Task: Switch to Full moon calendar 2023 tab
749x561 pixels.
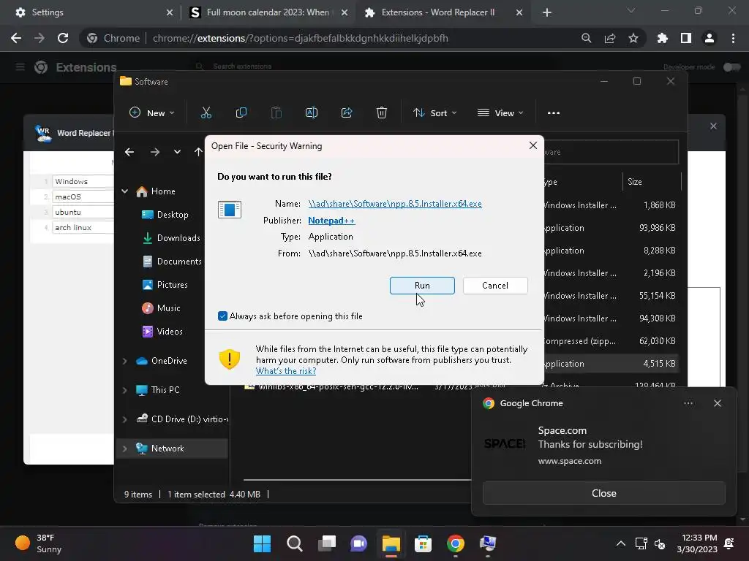Action: (x=268, y=12)
